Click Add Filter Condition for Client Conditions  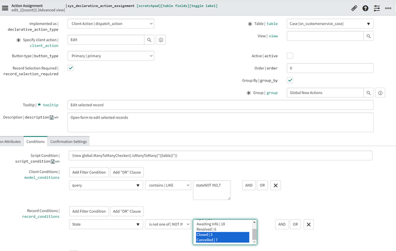click(x=89, y=172)
